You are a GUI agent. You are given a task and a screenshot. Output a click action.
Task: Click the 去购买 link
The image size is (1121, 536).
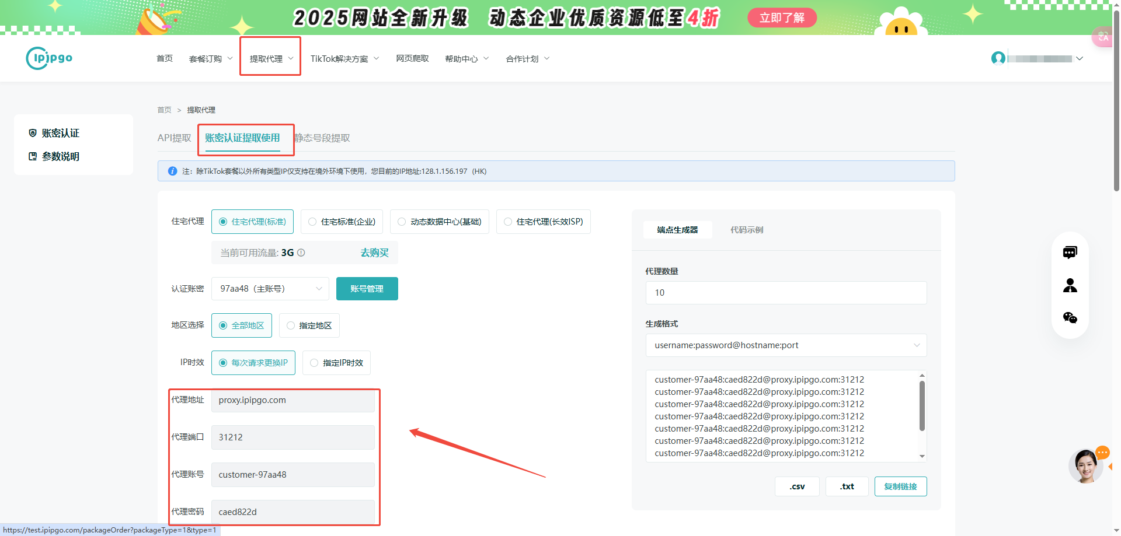point(374,253)
